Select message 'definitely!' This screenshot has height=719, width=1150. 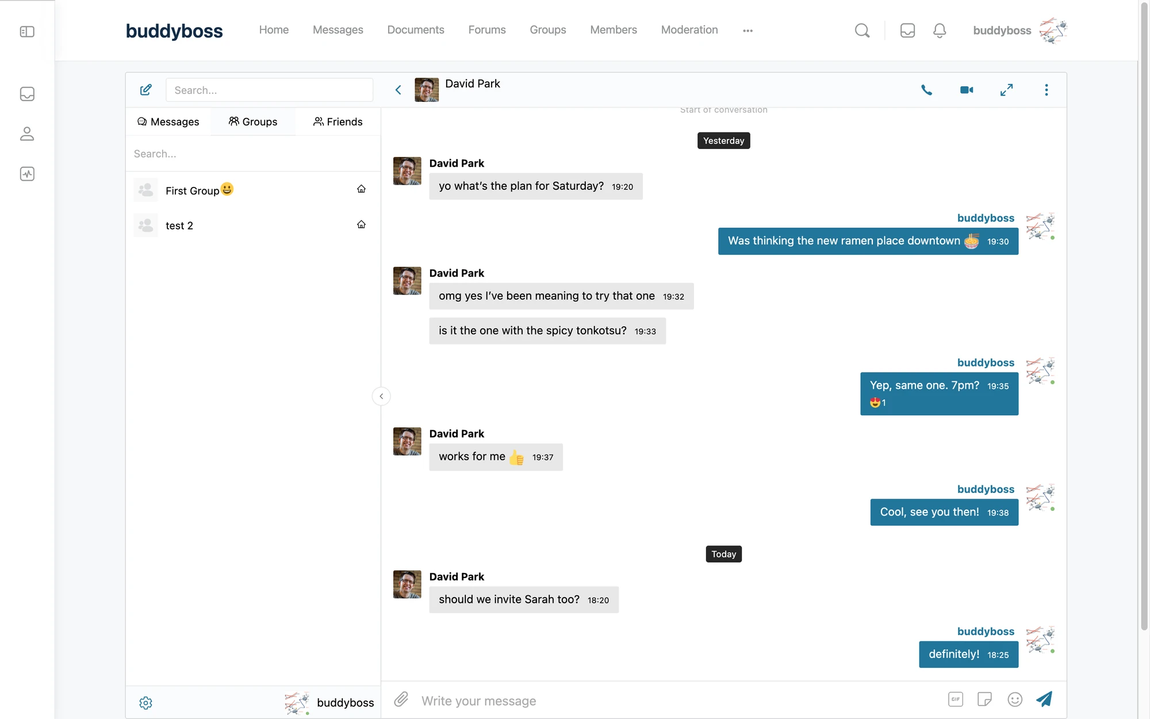click(969, 655)
